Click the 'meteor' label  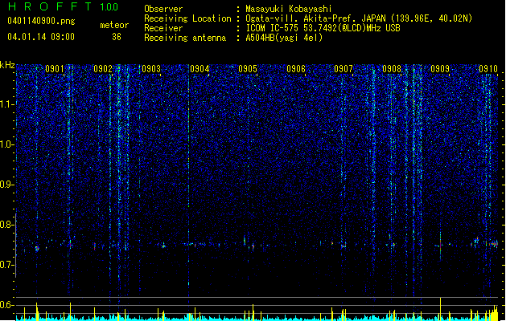click(114, 25)
